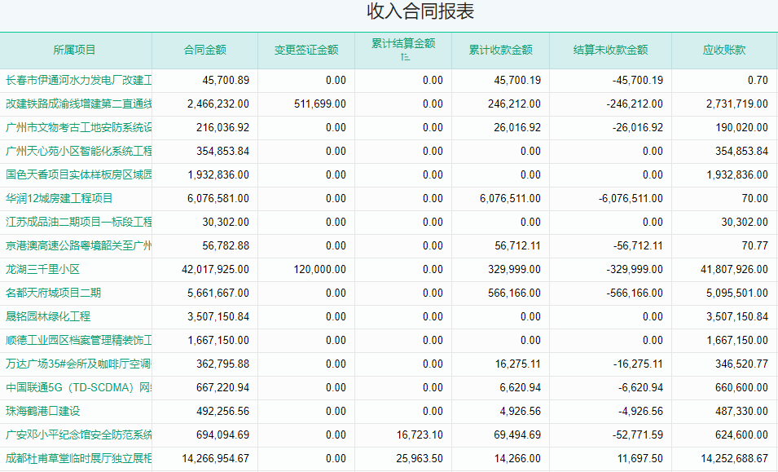The height and width of the screenshot is (472, 778).
Task: Open the 改建铁路成渝线 project link
Action: pos(78,104)
